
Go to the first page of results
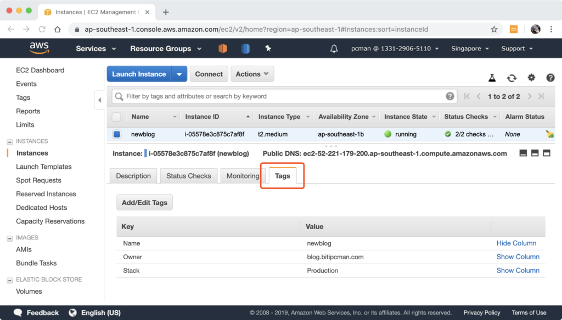click(x=467, y=96)
